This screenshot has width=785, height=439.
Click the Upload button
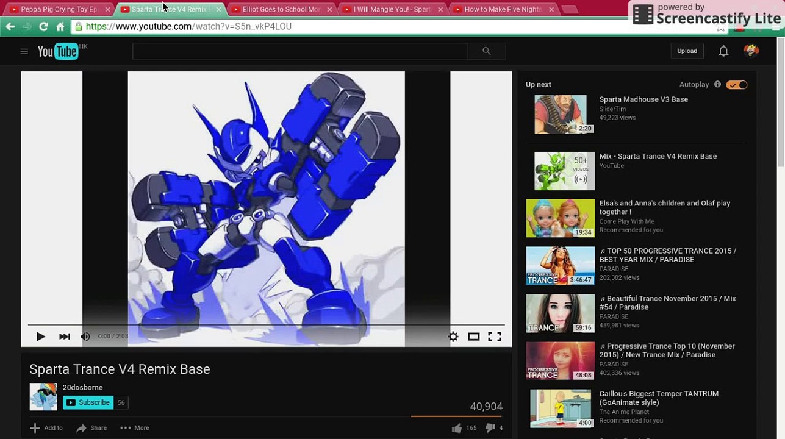tap(687, 51)
